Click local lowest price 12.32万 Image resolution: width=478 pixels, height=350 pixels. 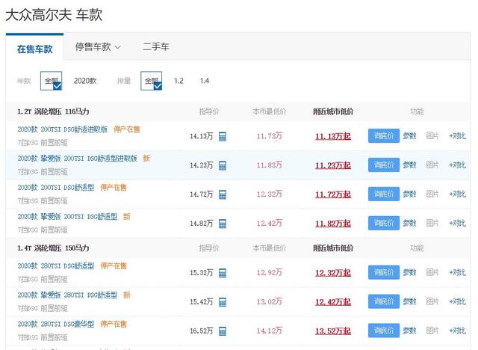click(x=269, y=194)
